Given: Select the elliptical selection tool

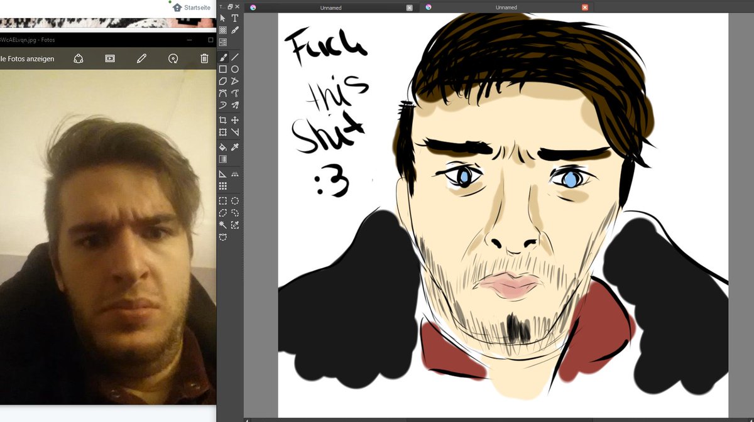Looking at the screenshot, I should 235,201.
